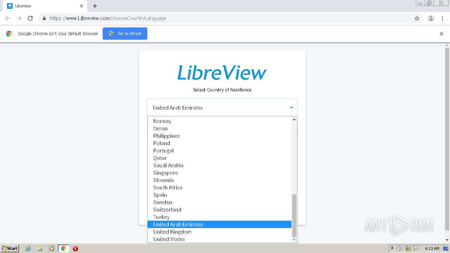The height and width of the screenshot is (253, 450).
Task: Click the list scroll-up arrow
Action: point(294,119)
